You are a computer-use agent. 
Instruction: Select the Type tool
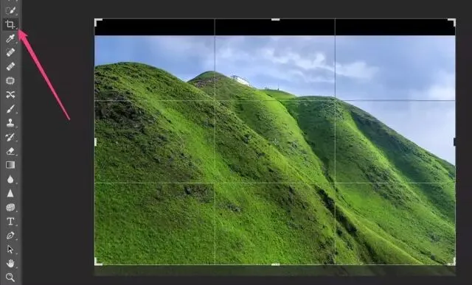tap(10, 222)
